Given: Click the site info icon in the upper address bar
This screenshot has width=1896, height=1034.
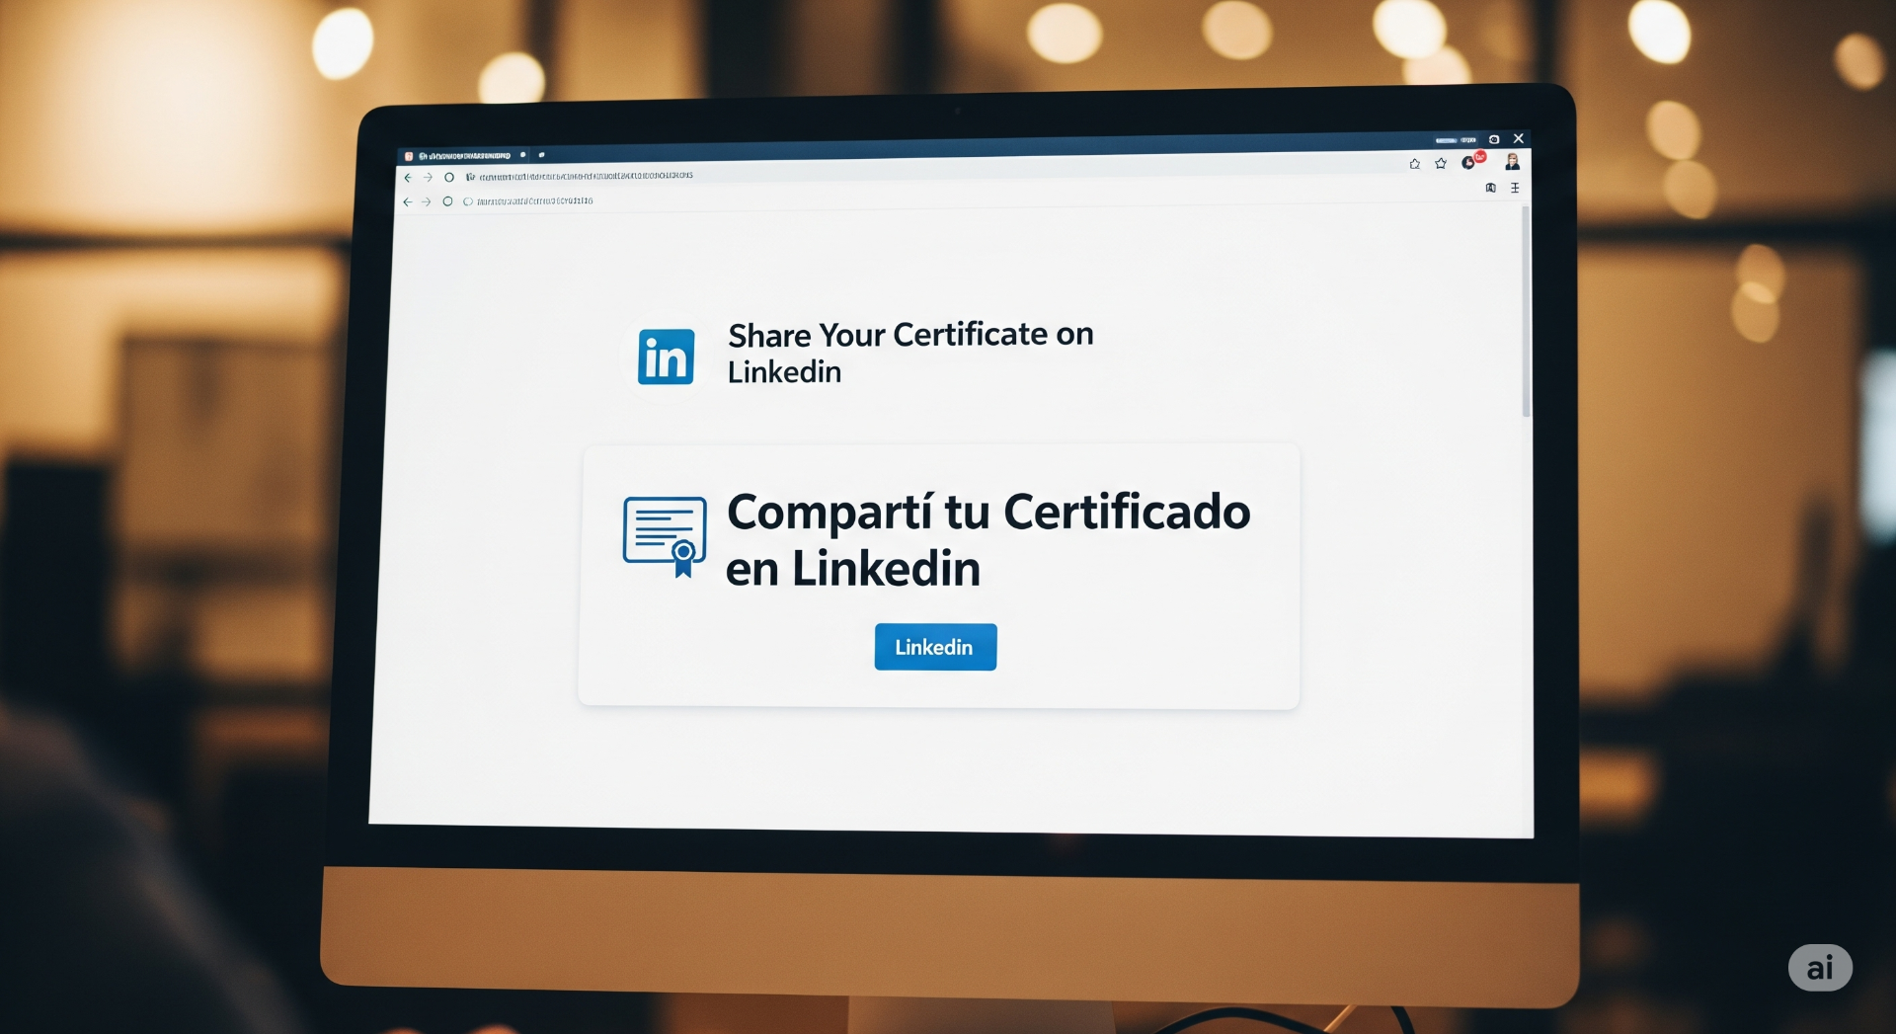Looking at the screenshot, I should click(x=470, y=177).
